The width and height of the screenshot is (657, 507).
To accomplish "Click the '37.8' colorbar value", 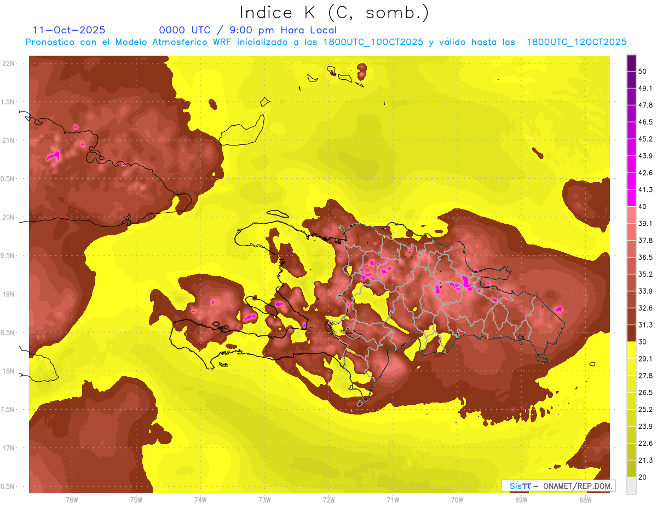I will [646, 240].
